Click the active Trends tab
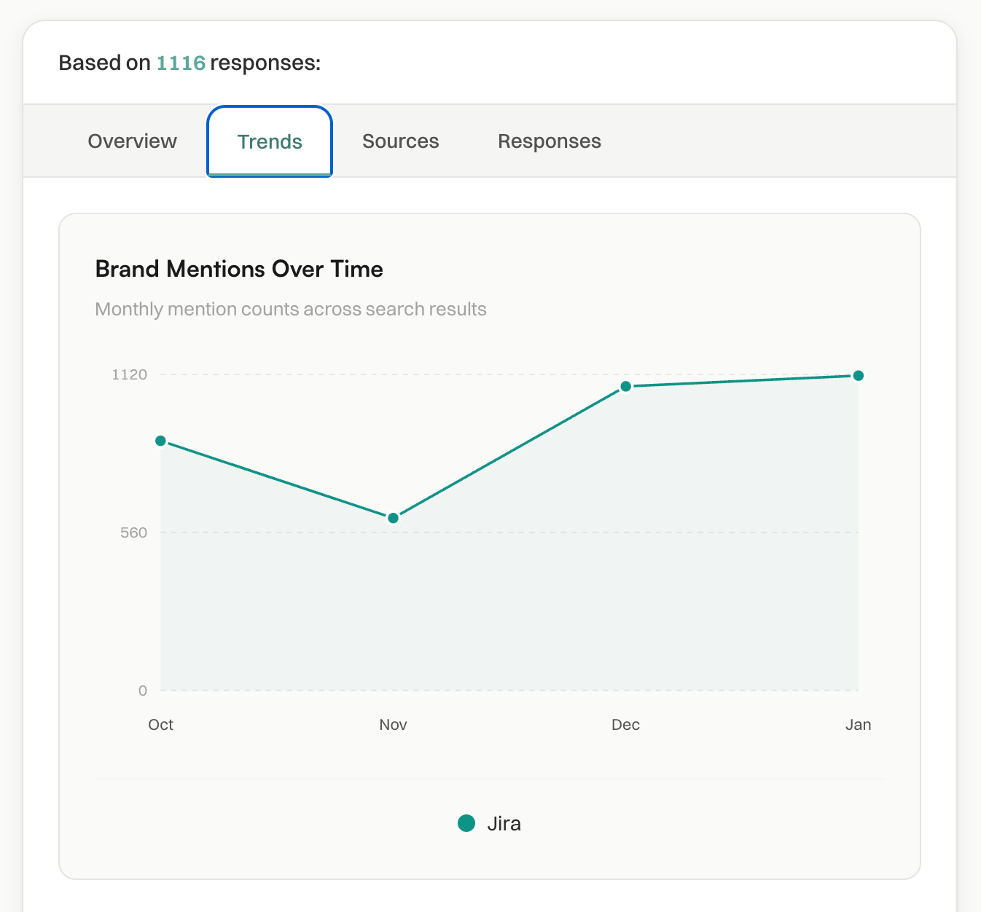Viewport: 981px width, 912px height. (x=269, y=141)
